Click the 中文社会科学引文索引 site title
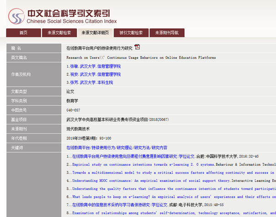 pos(69,13)
